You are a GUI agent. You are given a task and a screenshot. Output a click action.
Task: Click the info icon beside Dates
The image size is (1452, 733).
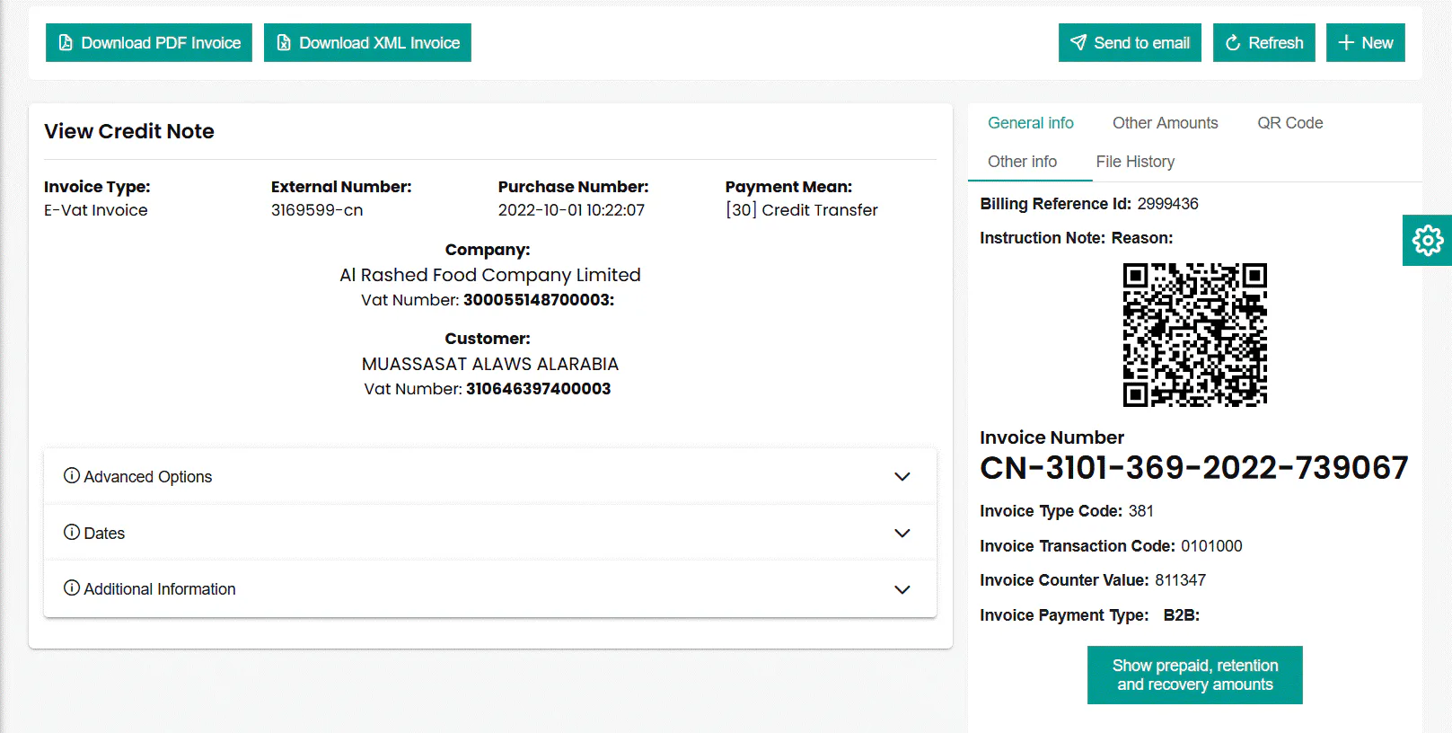tap(72, 532)
